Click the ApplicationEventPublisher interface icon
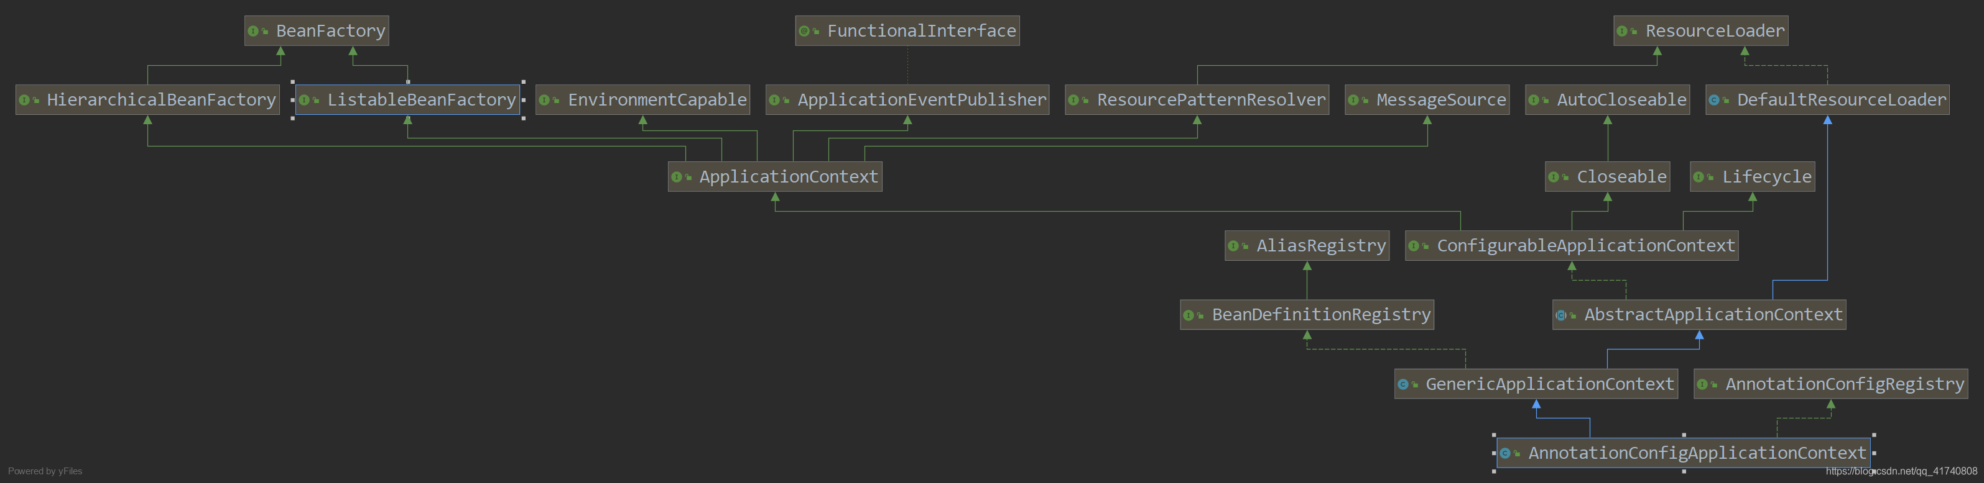This screenshot has height=483, width=1984. click(775, 100)
